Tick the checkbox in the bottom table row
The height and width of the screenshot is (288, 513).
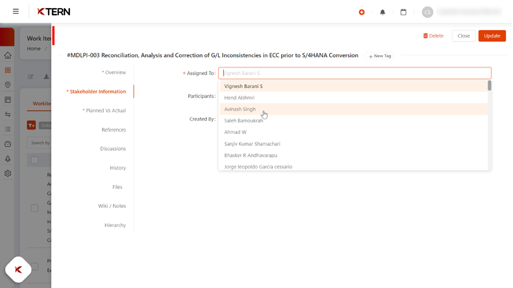(34, 266)
